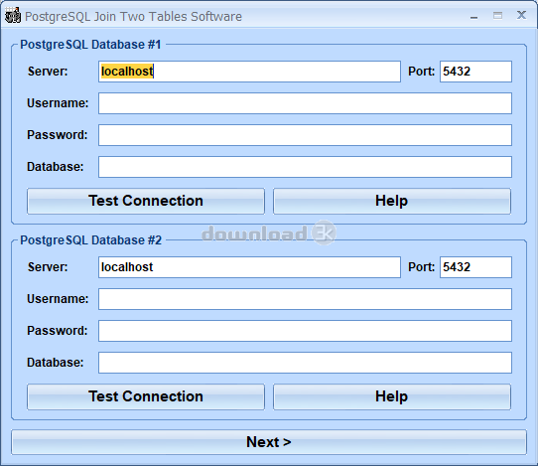Click the Server field for Database #2
This screenshot has height=466, width=538.
tap(249, 267)
